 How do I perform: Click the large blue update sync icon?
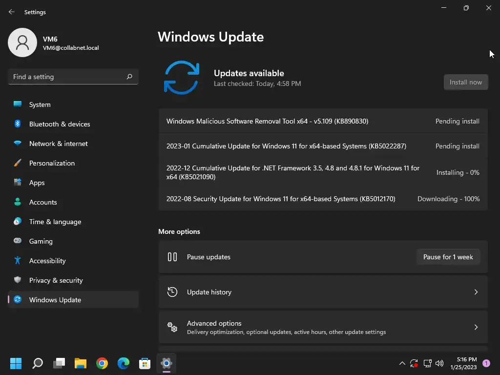click(x=182, y=78)
